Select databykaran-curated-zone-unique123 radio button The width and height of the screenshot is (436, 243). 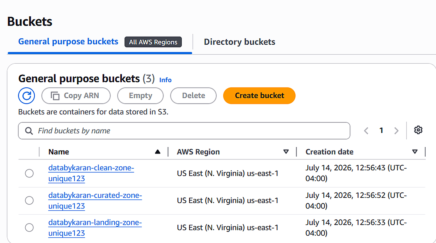(x=29, y=201)
